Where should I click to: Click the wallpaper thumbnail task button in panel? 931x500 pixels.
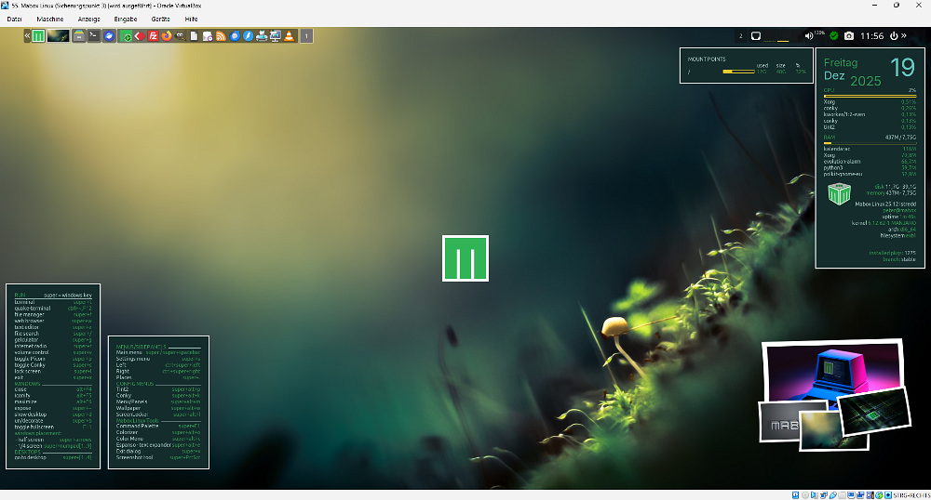58,36
